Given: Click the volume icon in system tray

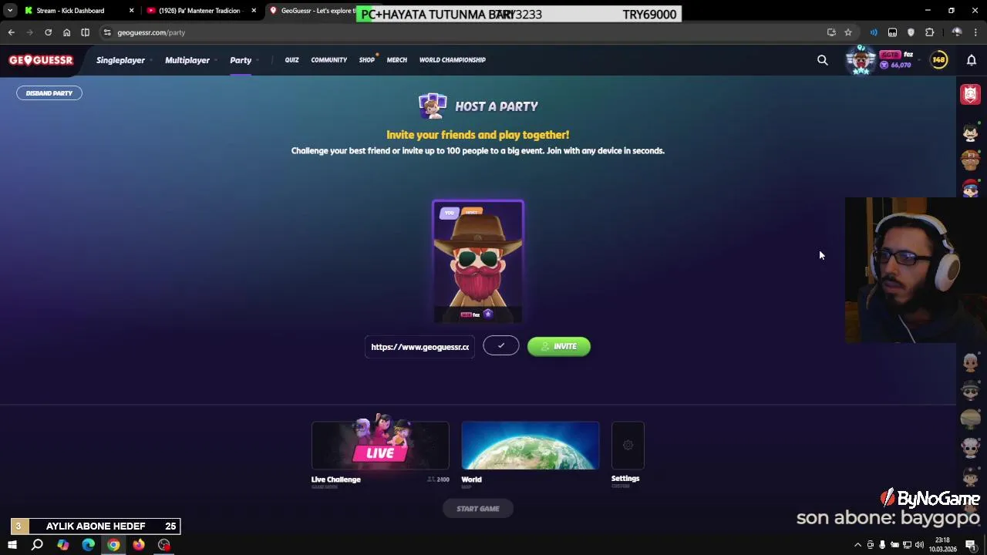Looking at the screenshot, I should pyautogui.click(x=919, y=545).
